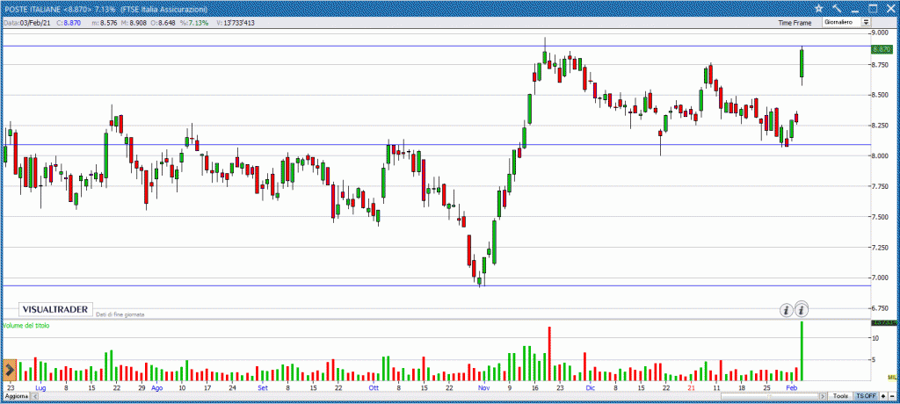Click the 'Ago' date axis label
Image resolution: width=900 pixels, height=404 pixels.
(156, 388)
